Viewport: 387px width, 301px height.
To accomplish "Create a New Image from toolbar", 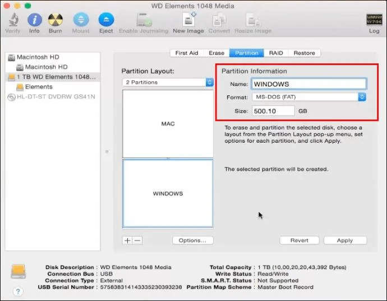I will pyautogui.click(x=189, y=20).
